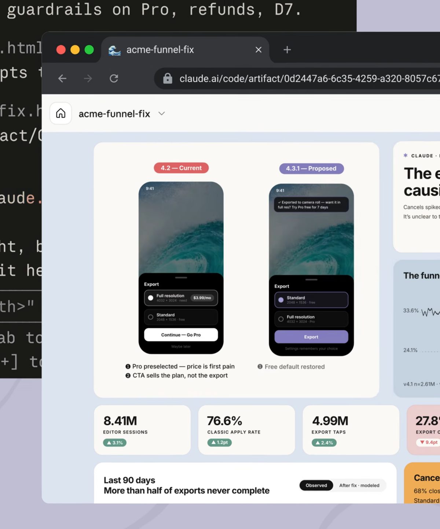
Task: Expand the acme-funnel-fix chevron dropdown
Action: tap(162, 114)
